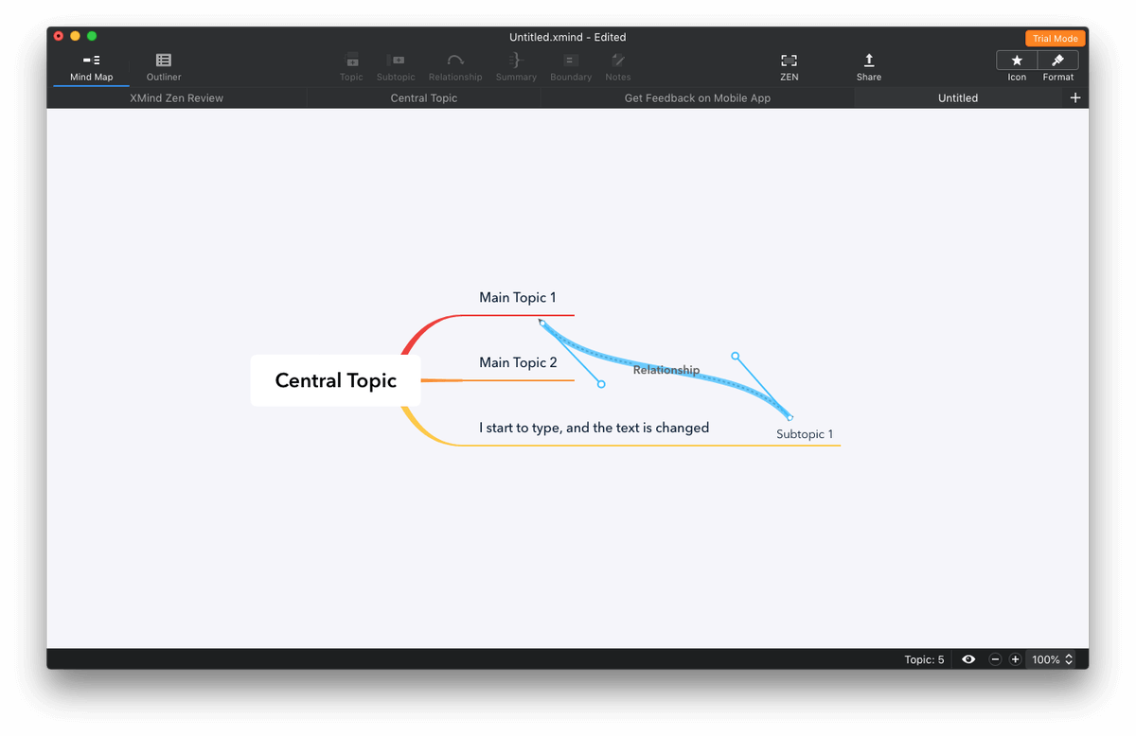Open the Get Feedback on Mobile App tab
This screenshot has height=736, width=1136.
(x=698, y=97)
